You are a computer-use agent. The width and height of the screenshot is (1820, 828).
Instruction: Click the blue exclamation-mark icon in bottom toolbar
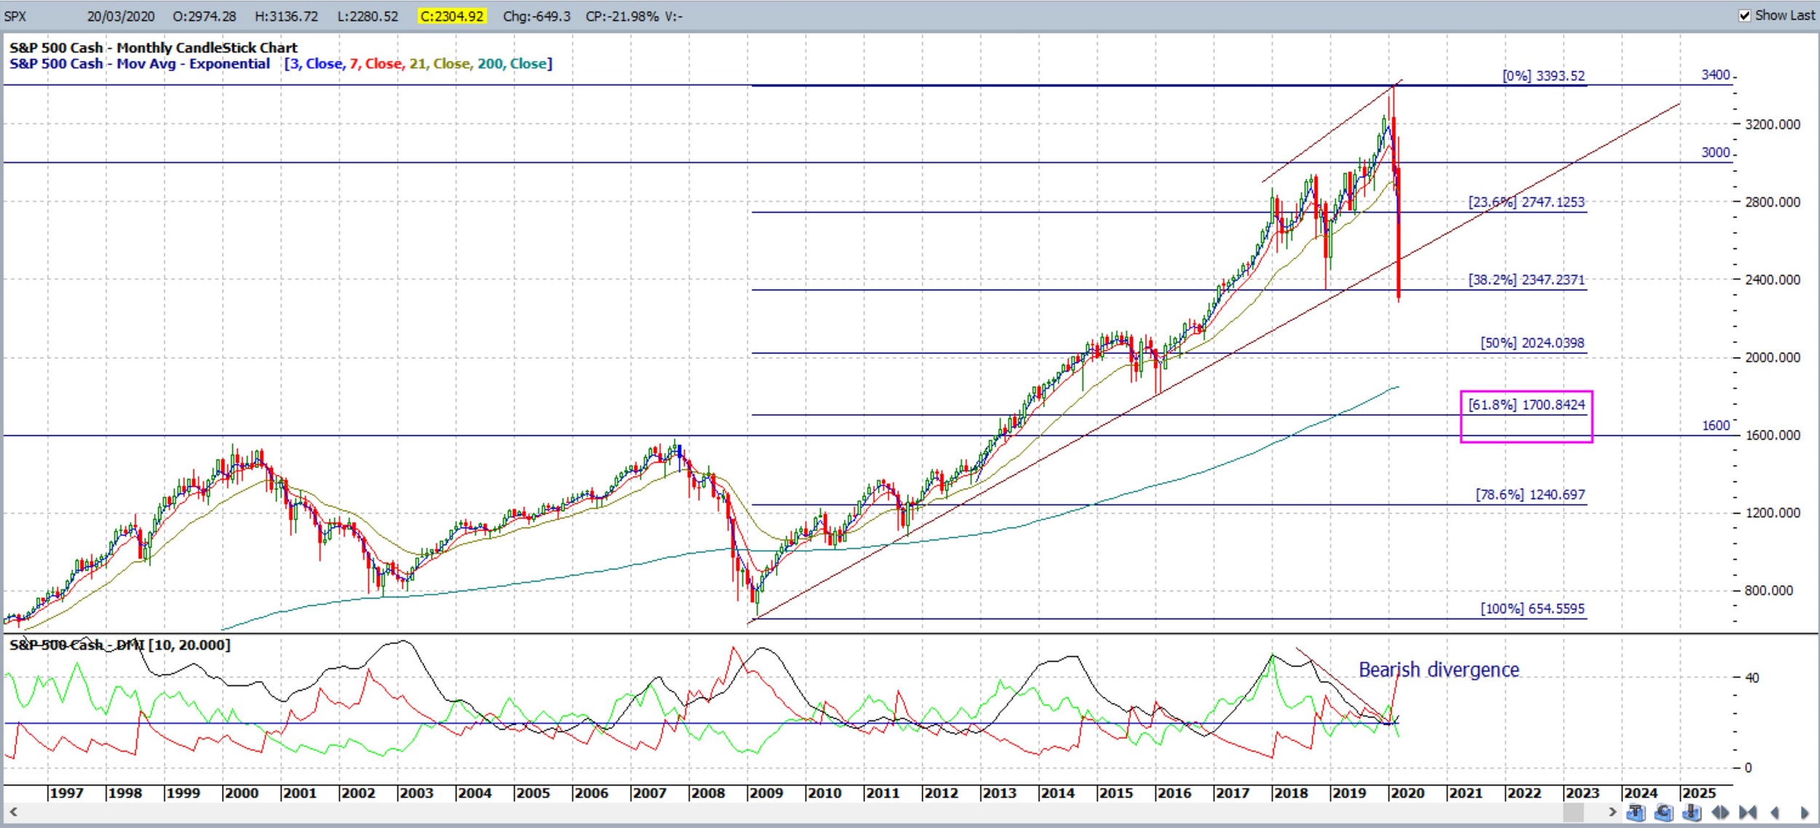pyautogui.click(x=1692, y=812)
